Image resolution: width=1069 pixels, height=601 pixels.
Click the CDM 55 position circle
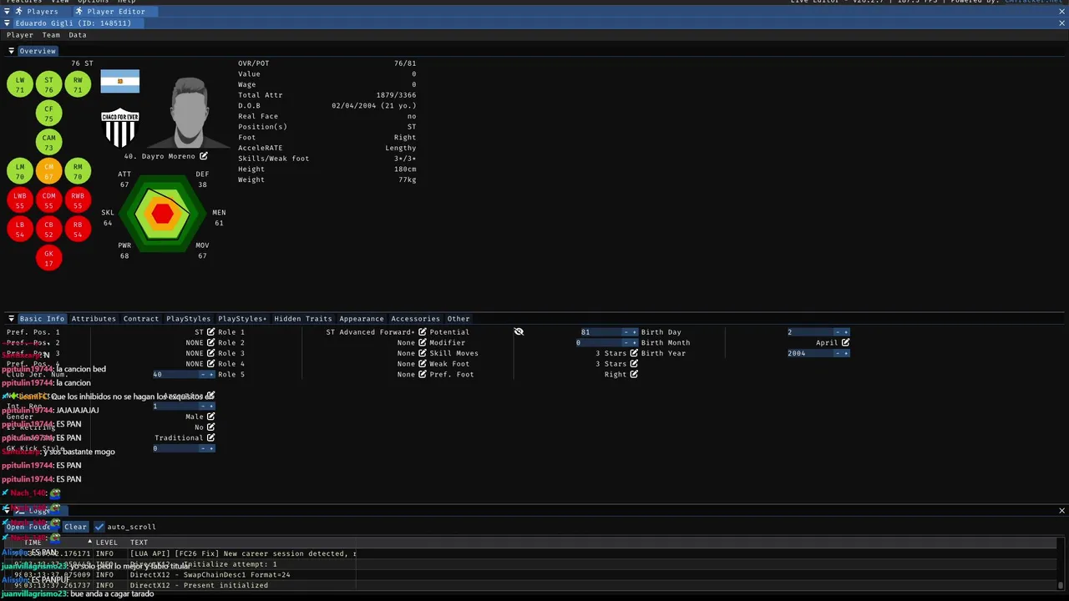point(48,200)
